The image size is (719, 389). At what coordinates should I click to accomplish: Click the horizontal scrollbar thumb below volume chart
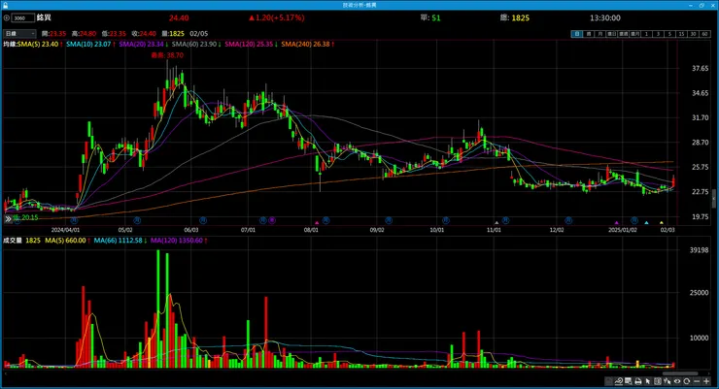679,373
